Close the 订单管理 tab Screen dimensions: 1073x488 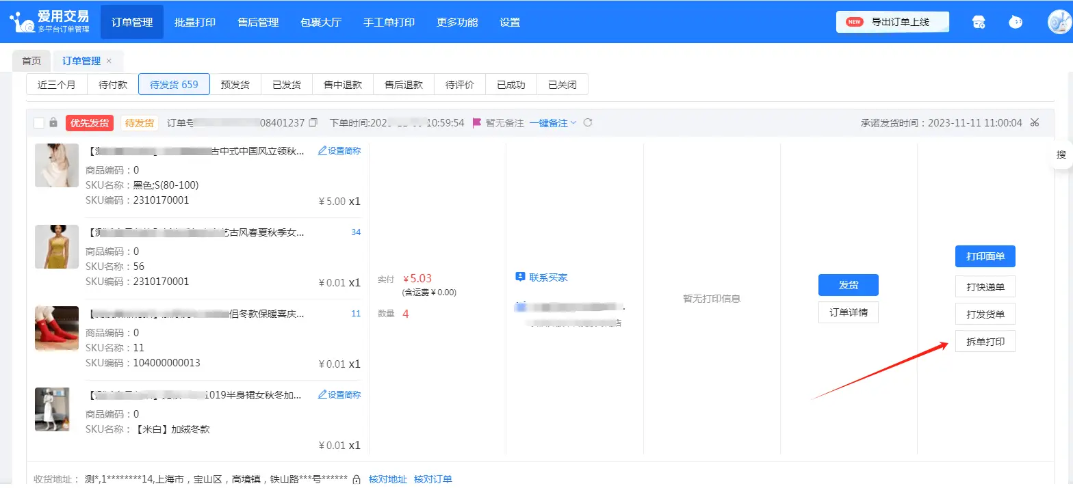click(109, 61)
